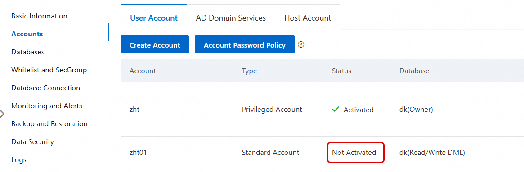Expand the collapsed side panel arrow

click(x=3, y=114)
